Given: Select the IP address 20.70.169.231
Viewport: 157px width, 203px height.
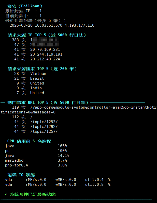Looking at the screenshot, I should click(x=45, y=49).
